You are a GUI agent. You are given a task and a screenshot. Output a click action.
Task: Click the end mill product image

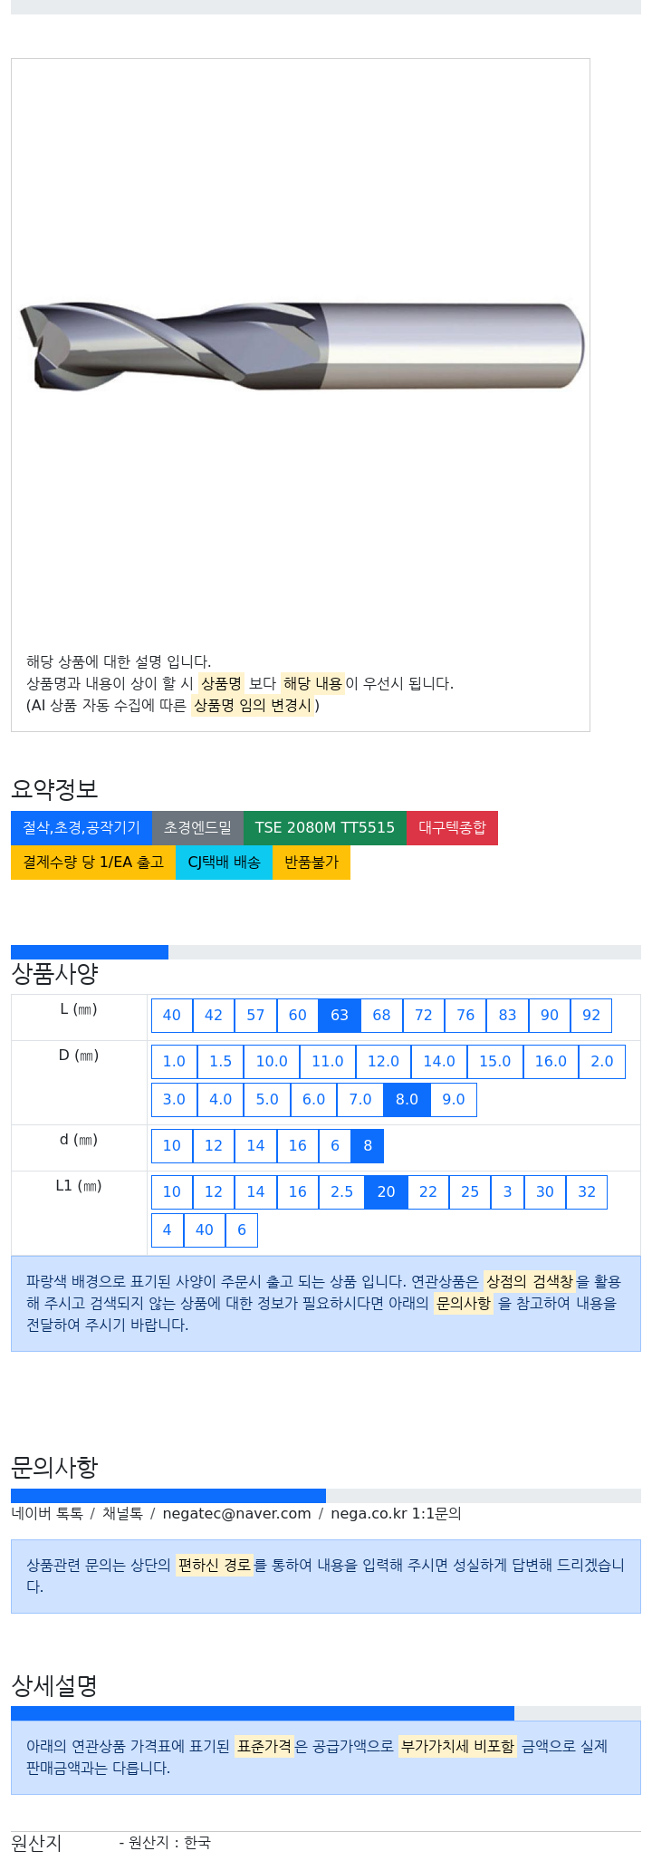coord(301,345)
